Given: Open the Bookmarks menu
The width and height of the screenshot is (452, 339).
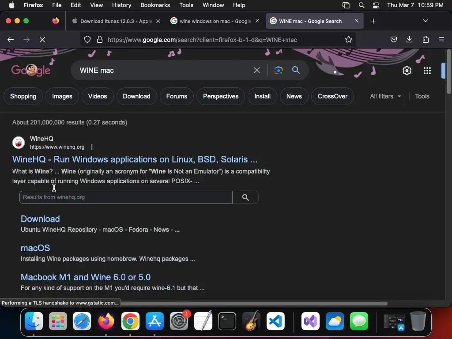Looking at the screenshot, I should point(155,5).
